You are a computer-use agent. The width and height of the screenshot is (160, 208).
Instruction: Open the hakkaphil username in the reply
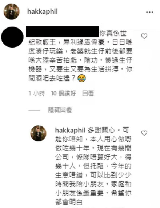(71, 130)
